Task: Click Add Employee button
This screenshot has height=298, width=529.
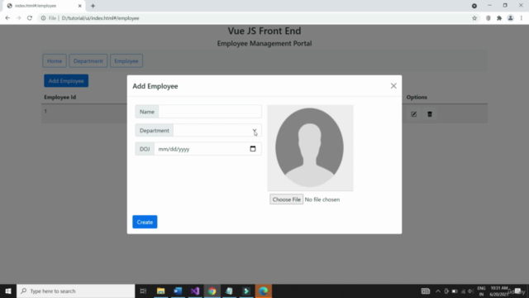Action: click(x=66, y=81)
